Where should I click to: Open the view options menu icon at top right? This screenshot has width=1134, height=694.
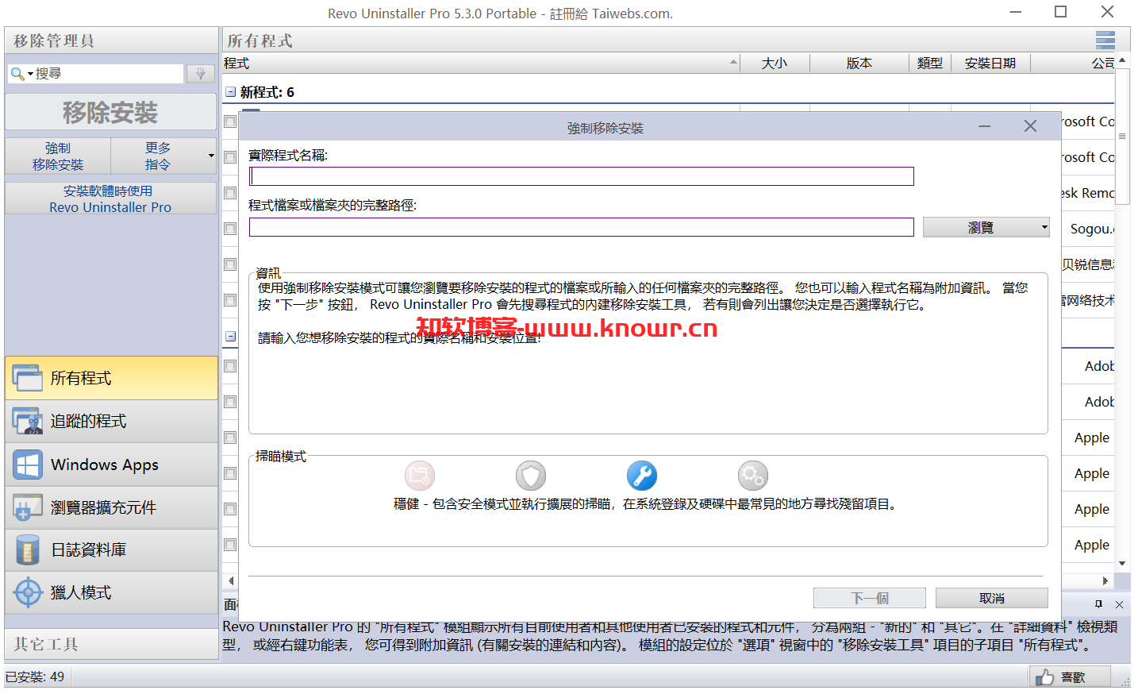[x=1105, y=40]
